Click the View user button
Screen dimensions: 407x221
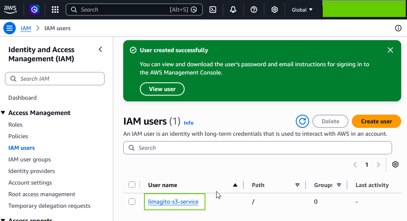pyautogui.click(x=162, y=89)
